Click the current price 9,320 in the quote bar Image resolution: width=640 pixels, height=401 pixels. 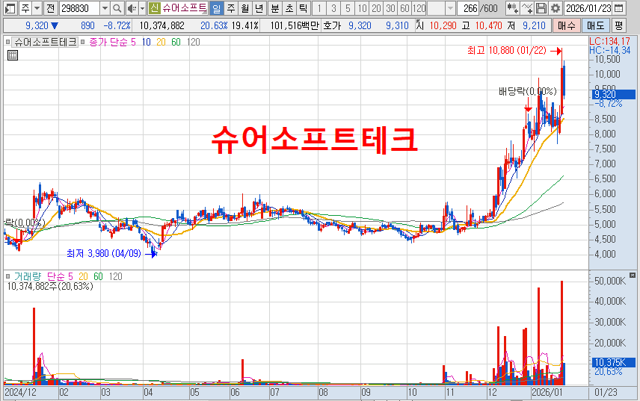coord(37,25)
